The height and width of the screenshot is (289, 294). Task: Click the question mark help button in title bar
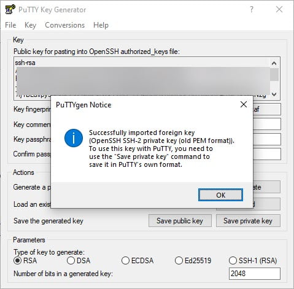tap(252, 9)
